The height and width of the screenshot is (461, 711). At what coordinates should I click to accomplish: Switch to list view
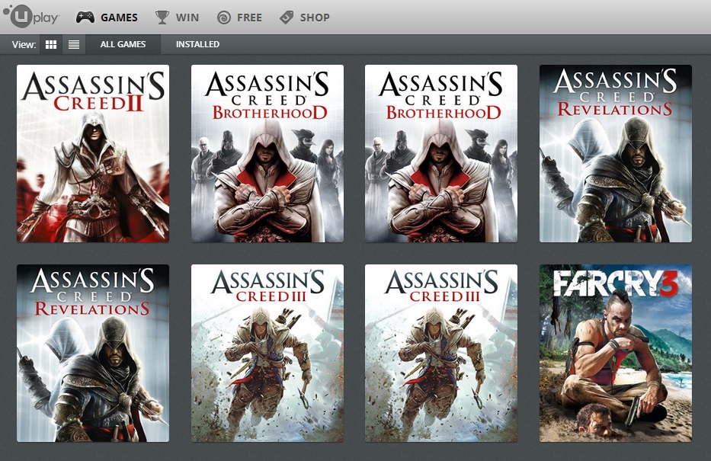click(x=74, y=44)
